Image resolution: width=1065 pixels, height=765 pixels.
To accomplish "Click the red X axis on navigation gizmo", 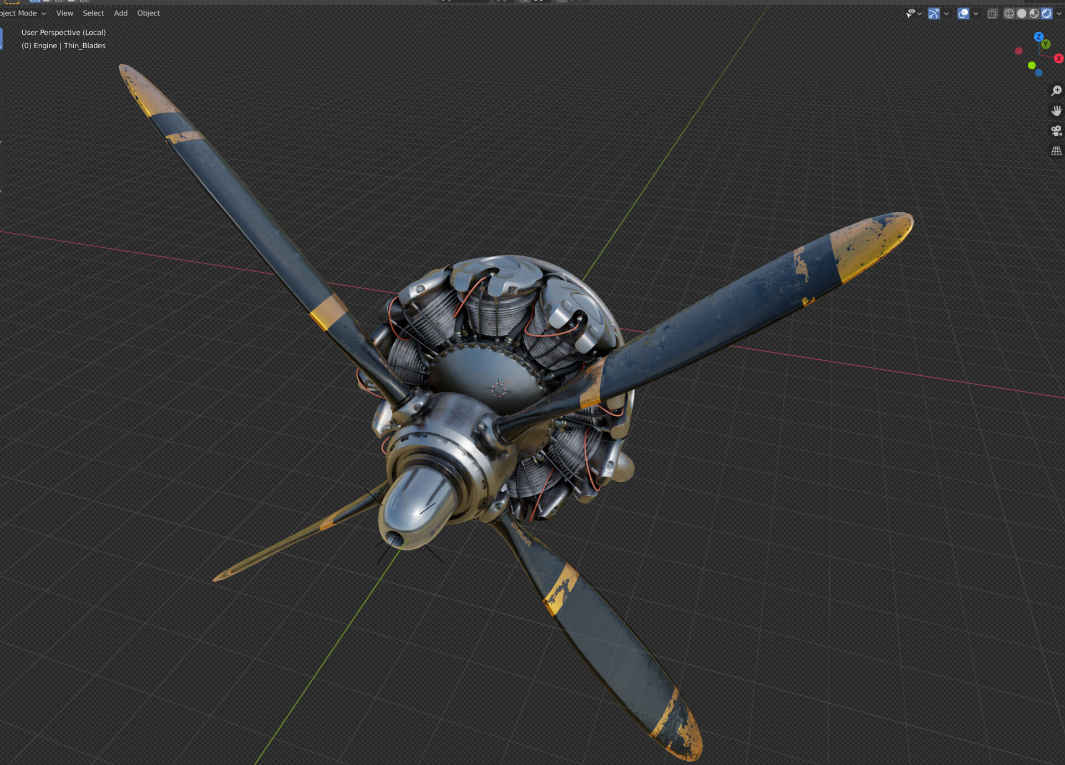I will [1058, 58].
